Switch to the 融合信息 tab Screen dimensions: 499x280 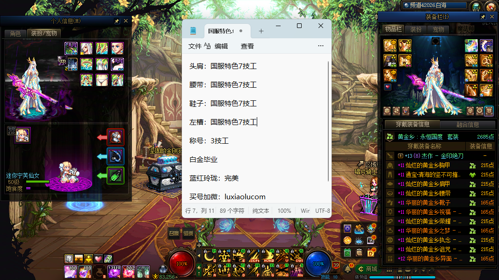tap(467, 125)
